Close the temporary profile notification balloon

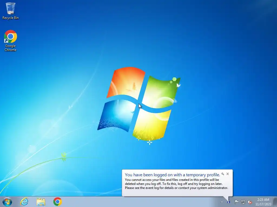227,174
